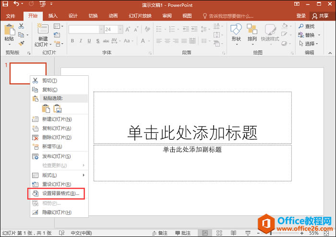Screen dimensions: 336x237
Task: Click the zoom slider handle
Action: coord(271,233)
